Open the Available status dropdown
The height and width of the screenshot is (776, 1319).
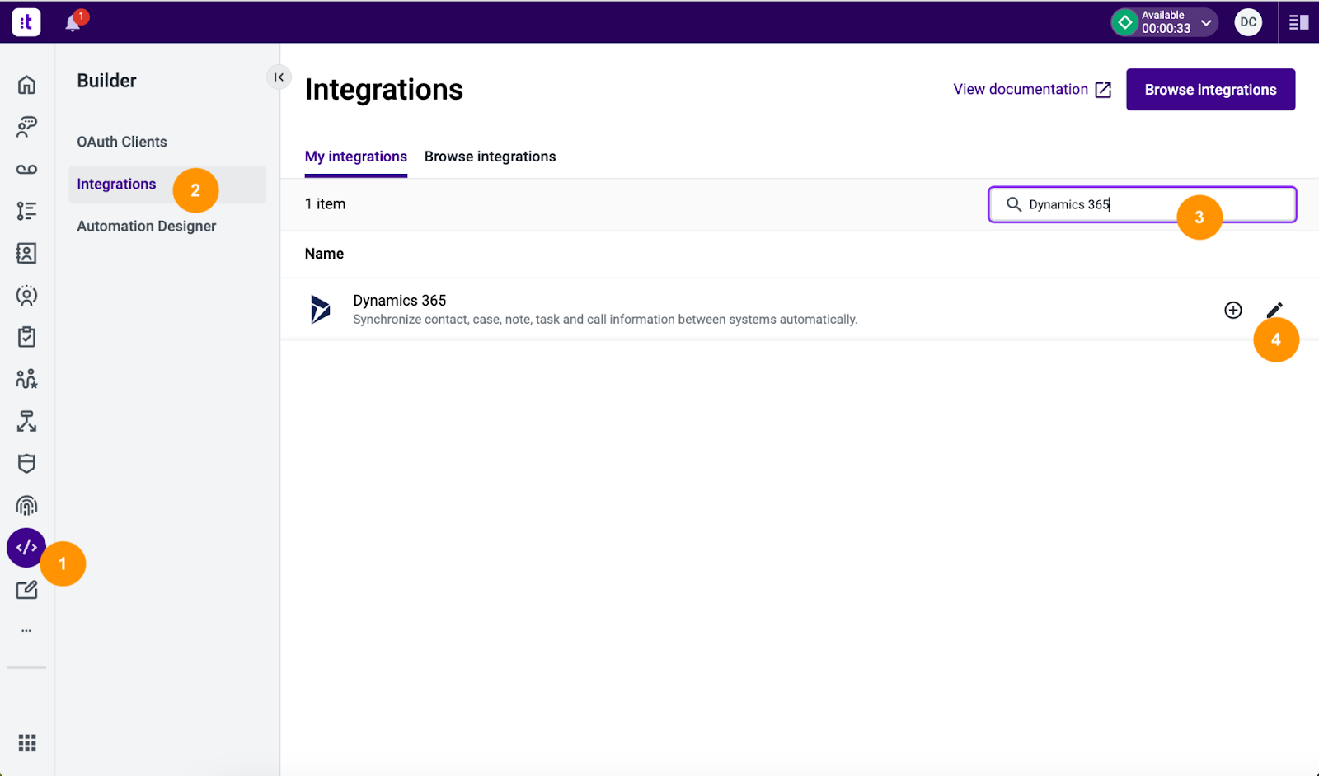coord(1164,22)
